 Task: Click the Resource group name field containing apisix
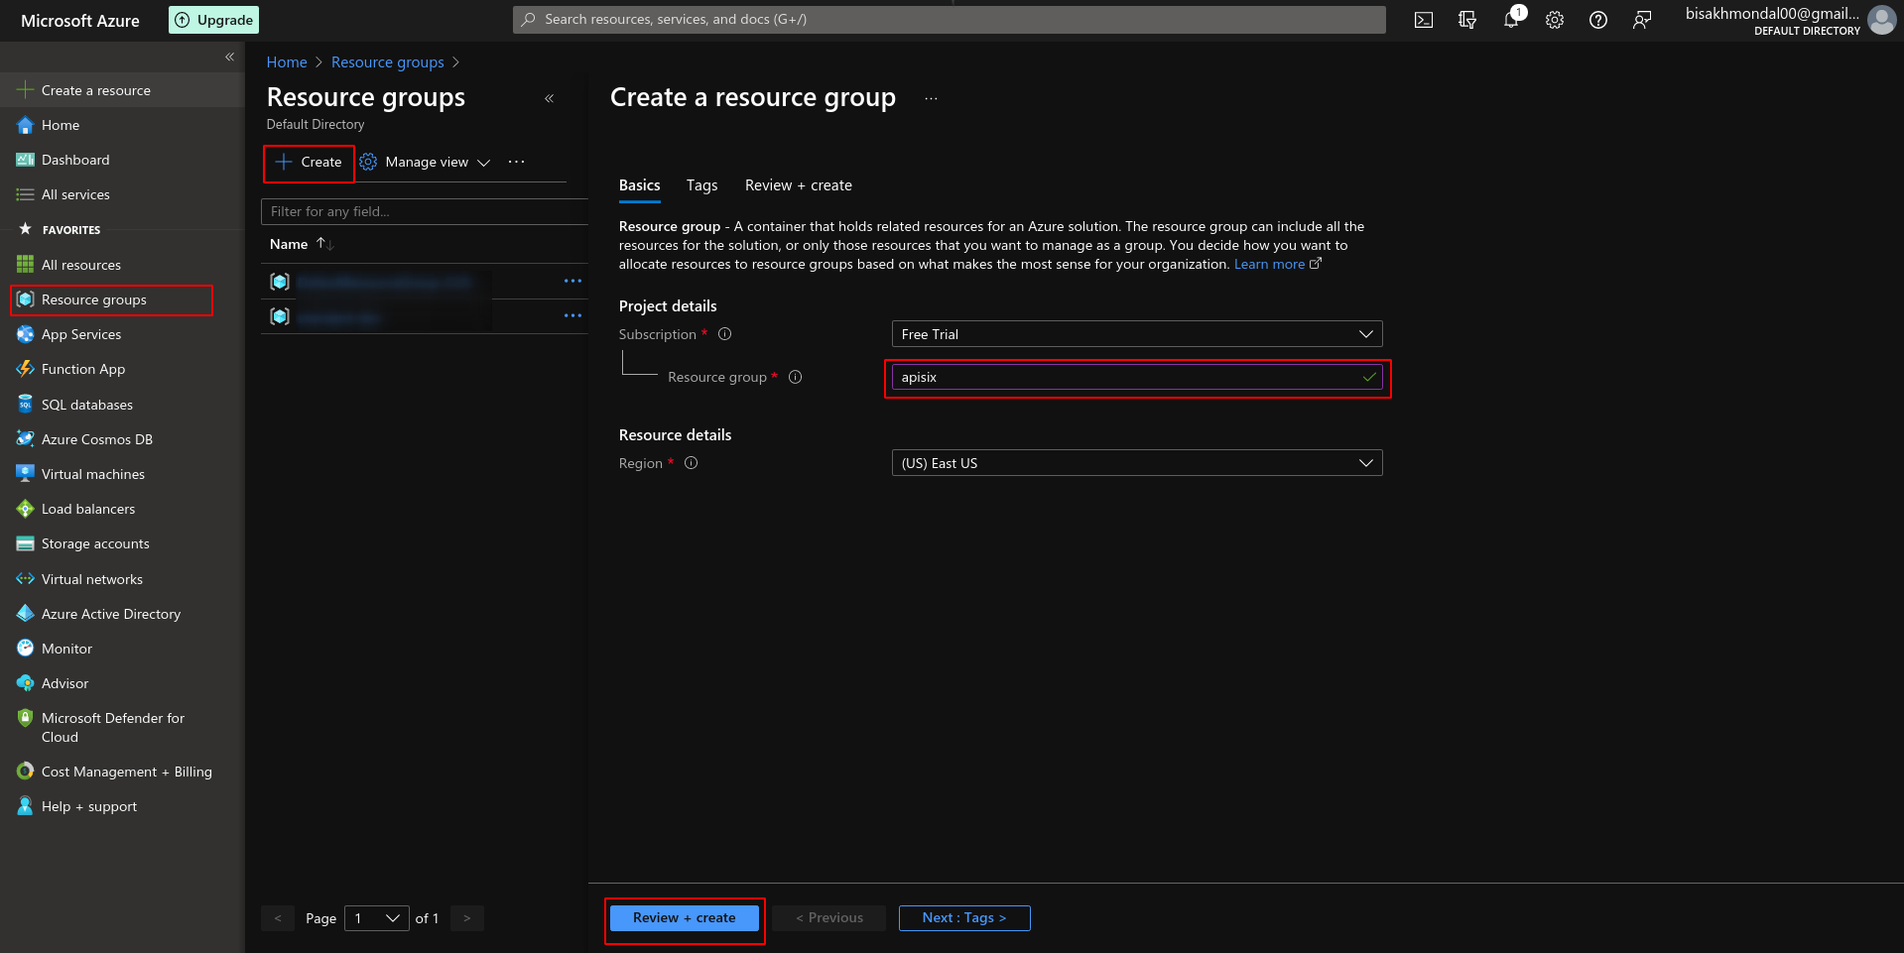tap(1137, 377)
